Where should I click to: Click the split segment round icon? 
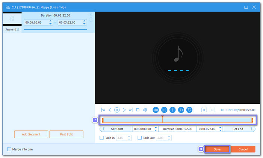tap(156, 110)
